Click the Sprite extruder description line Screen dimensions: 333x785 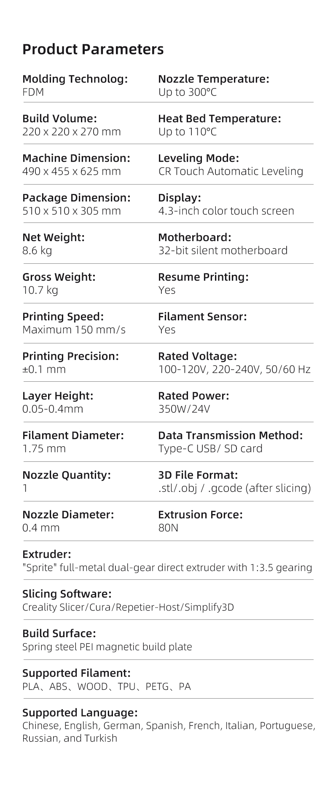click(x=167, y=568)
